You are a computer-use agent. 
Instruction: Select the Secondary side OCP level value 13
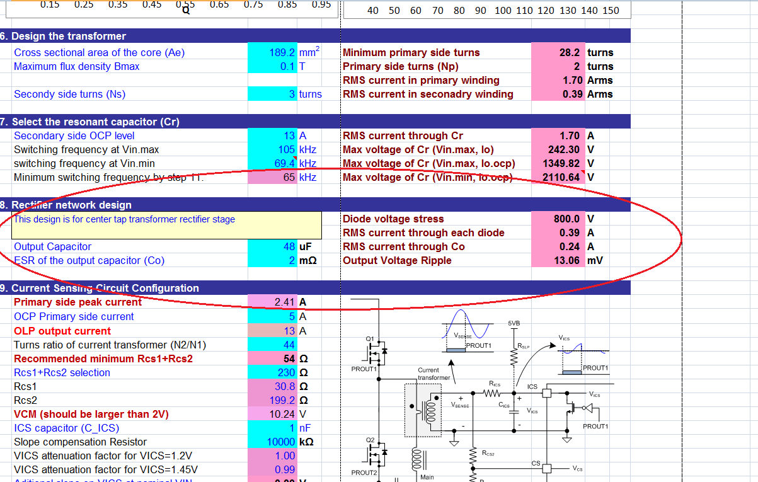tap(273, 136)
